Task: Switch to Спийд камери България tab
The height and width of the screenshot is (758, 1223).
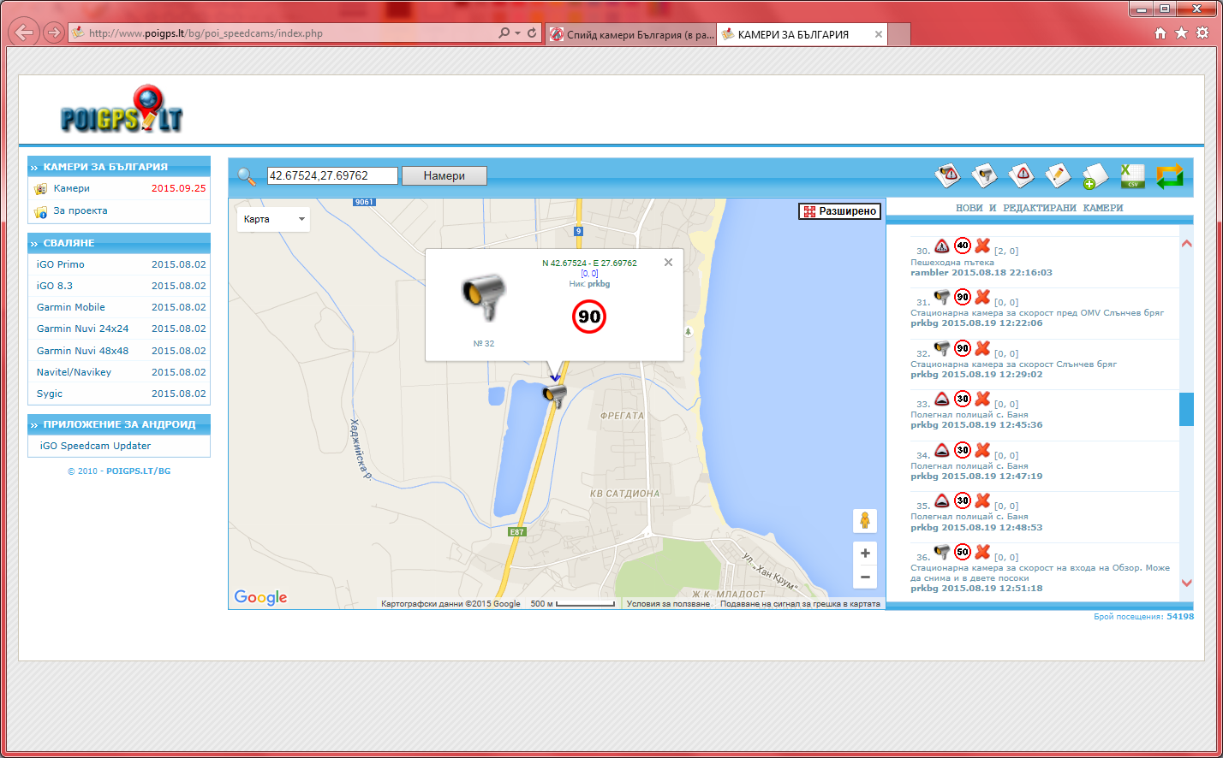Action: (x=630, y=35)
